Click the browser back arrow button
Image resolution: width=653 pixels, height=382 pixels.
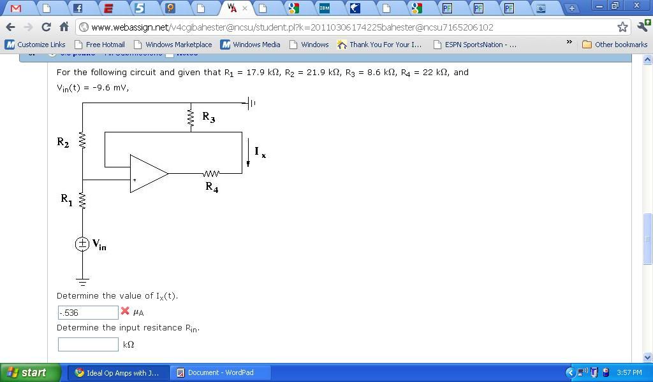click(x=10, y=27)
